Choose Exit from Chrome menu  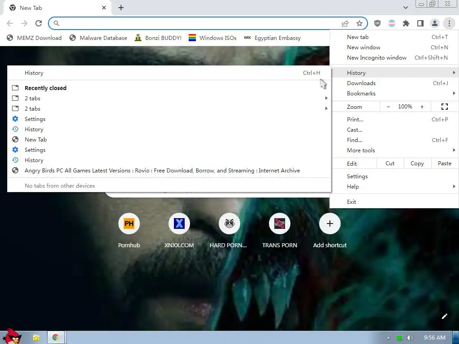394,202
